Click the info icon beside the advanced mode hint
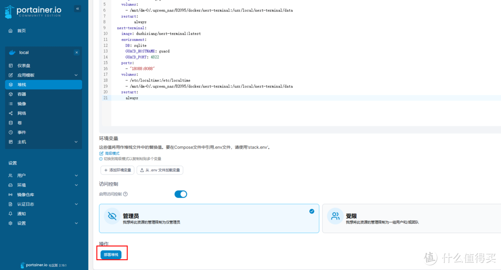The width and height of the screenshot is (501, 270). point(101,159)
